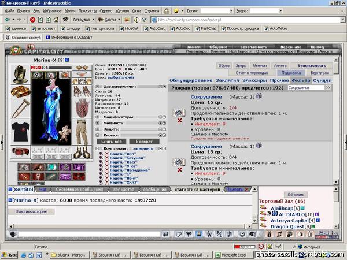Click the smiley emoticon icon
Image resolution: width=347 pixels, height=260 pixels.
242,234
